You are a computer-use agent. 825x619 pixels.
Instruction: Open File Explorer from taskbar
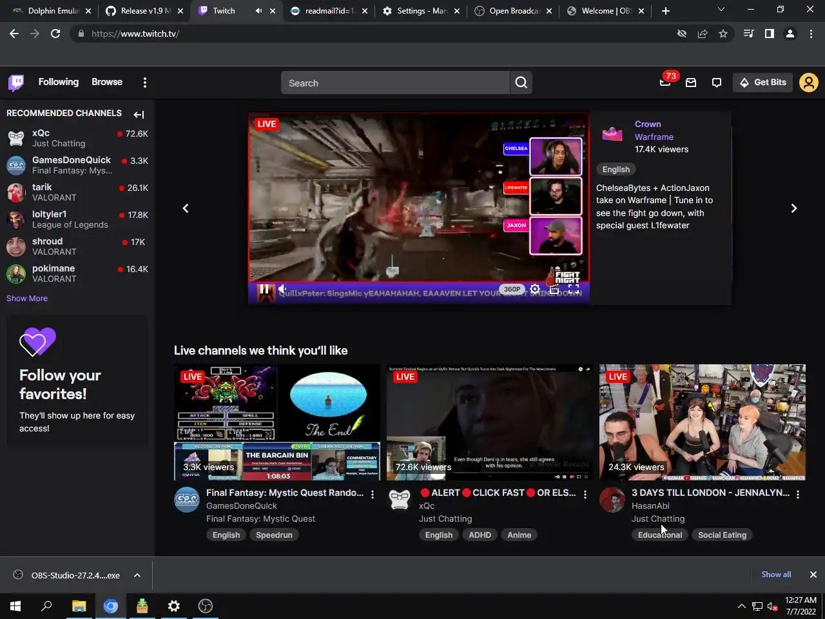point(79,606)
